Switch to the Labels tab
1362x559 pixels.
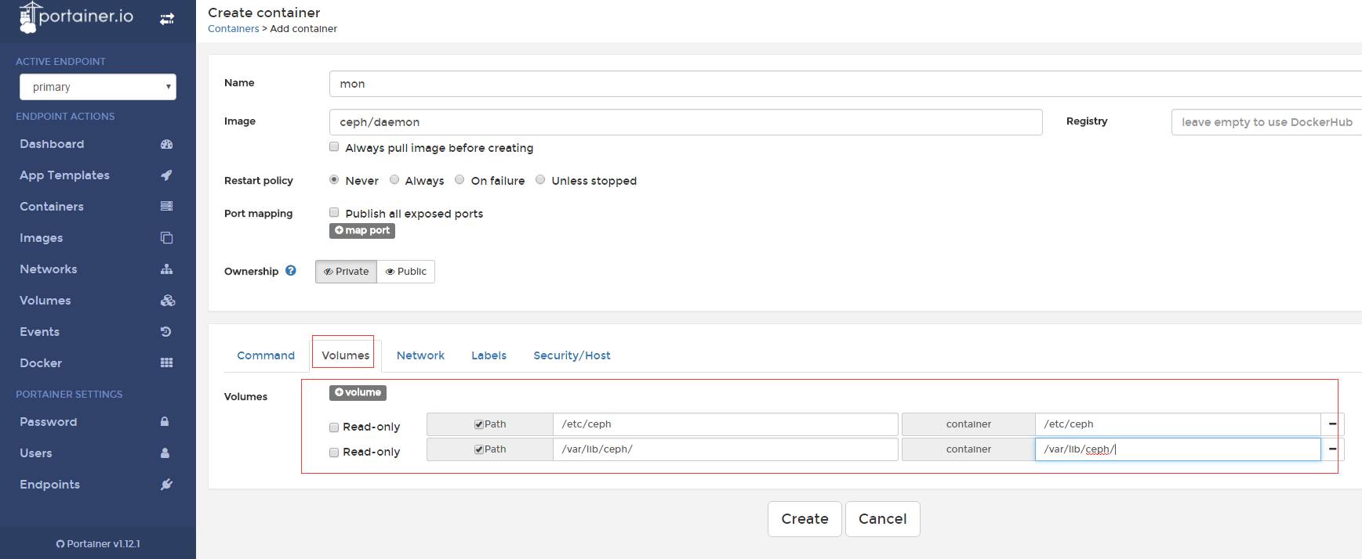coord(489,355)
